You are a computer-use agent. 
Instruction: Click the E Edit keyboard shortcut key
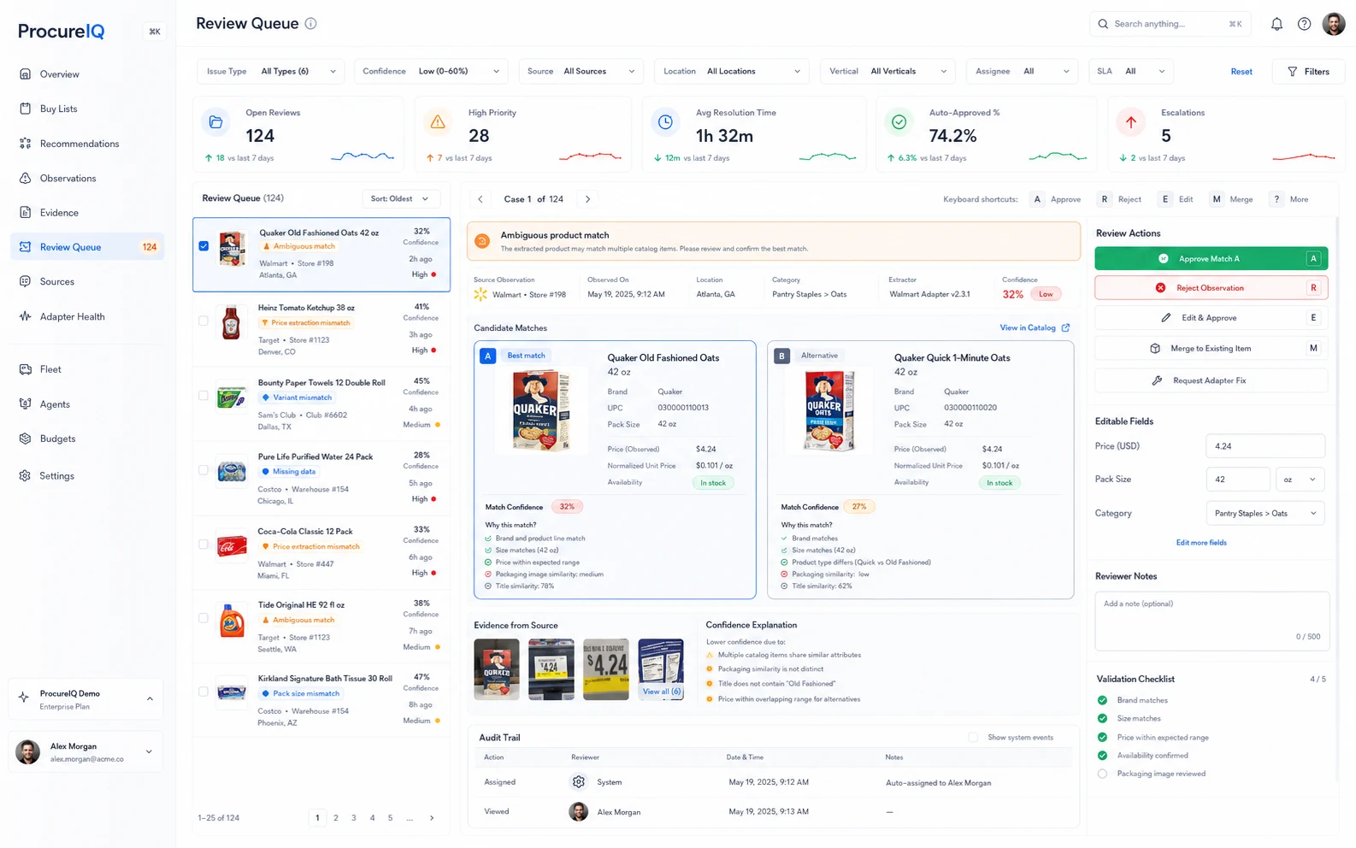pyautogui.click(x=1164, y=199)
